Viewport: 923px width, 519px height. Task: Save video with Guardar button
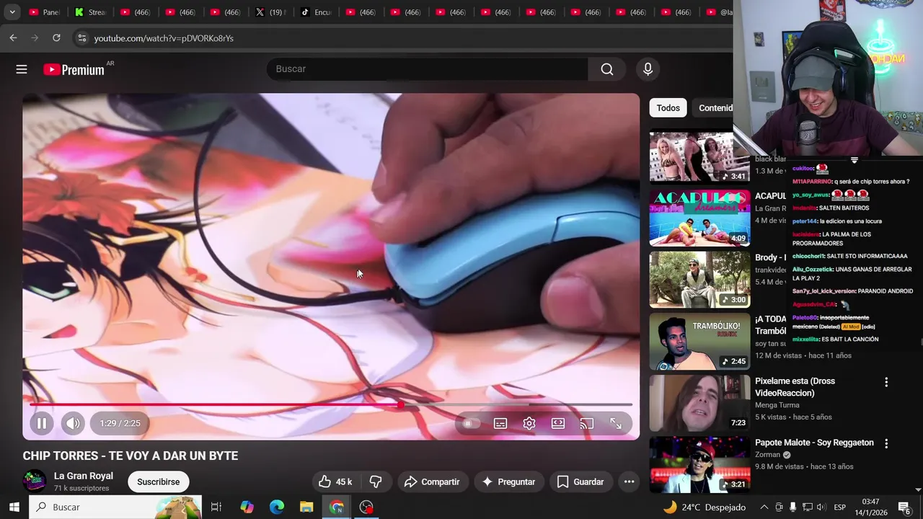(580, 482)
